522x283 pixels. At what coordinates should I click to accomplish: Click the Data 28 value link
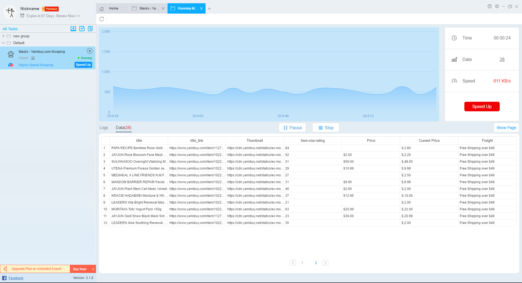[x=502, y=60]
